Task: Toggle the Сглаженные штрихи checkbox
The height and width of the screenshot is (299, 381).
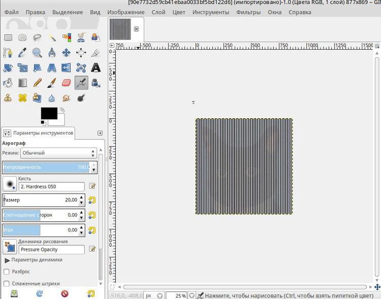Action: [7, 283]
